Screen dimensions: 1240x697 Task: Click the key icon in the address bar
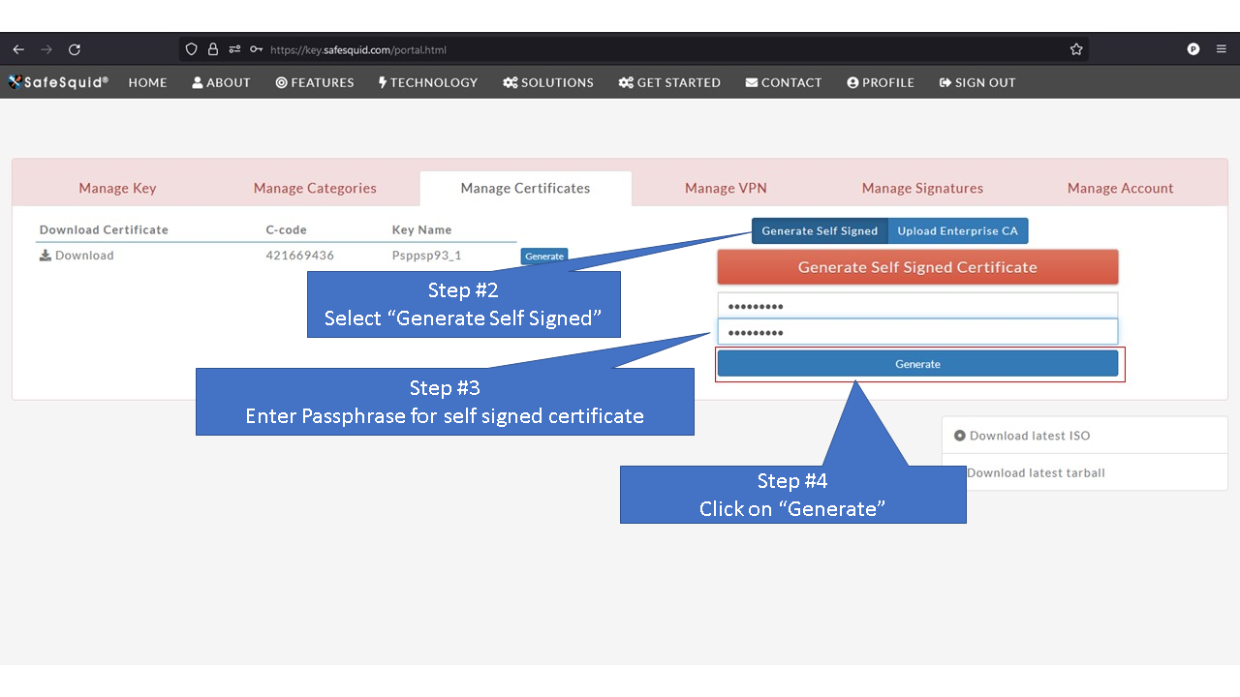257,48
